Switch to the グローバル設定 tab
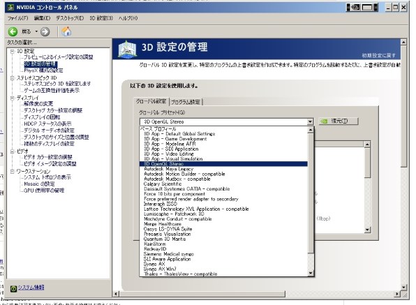416x305 pixels. [151, 102]
